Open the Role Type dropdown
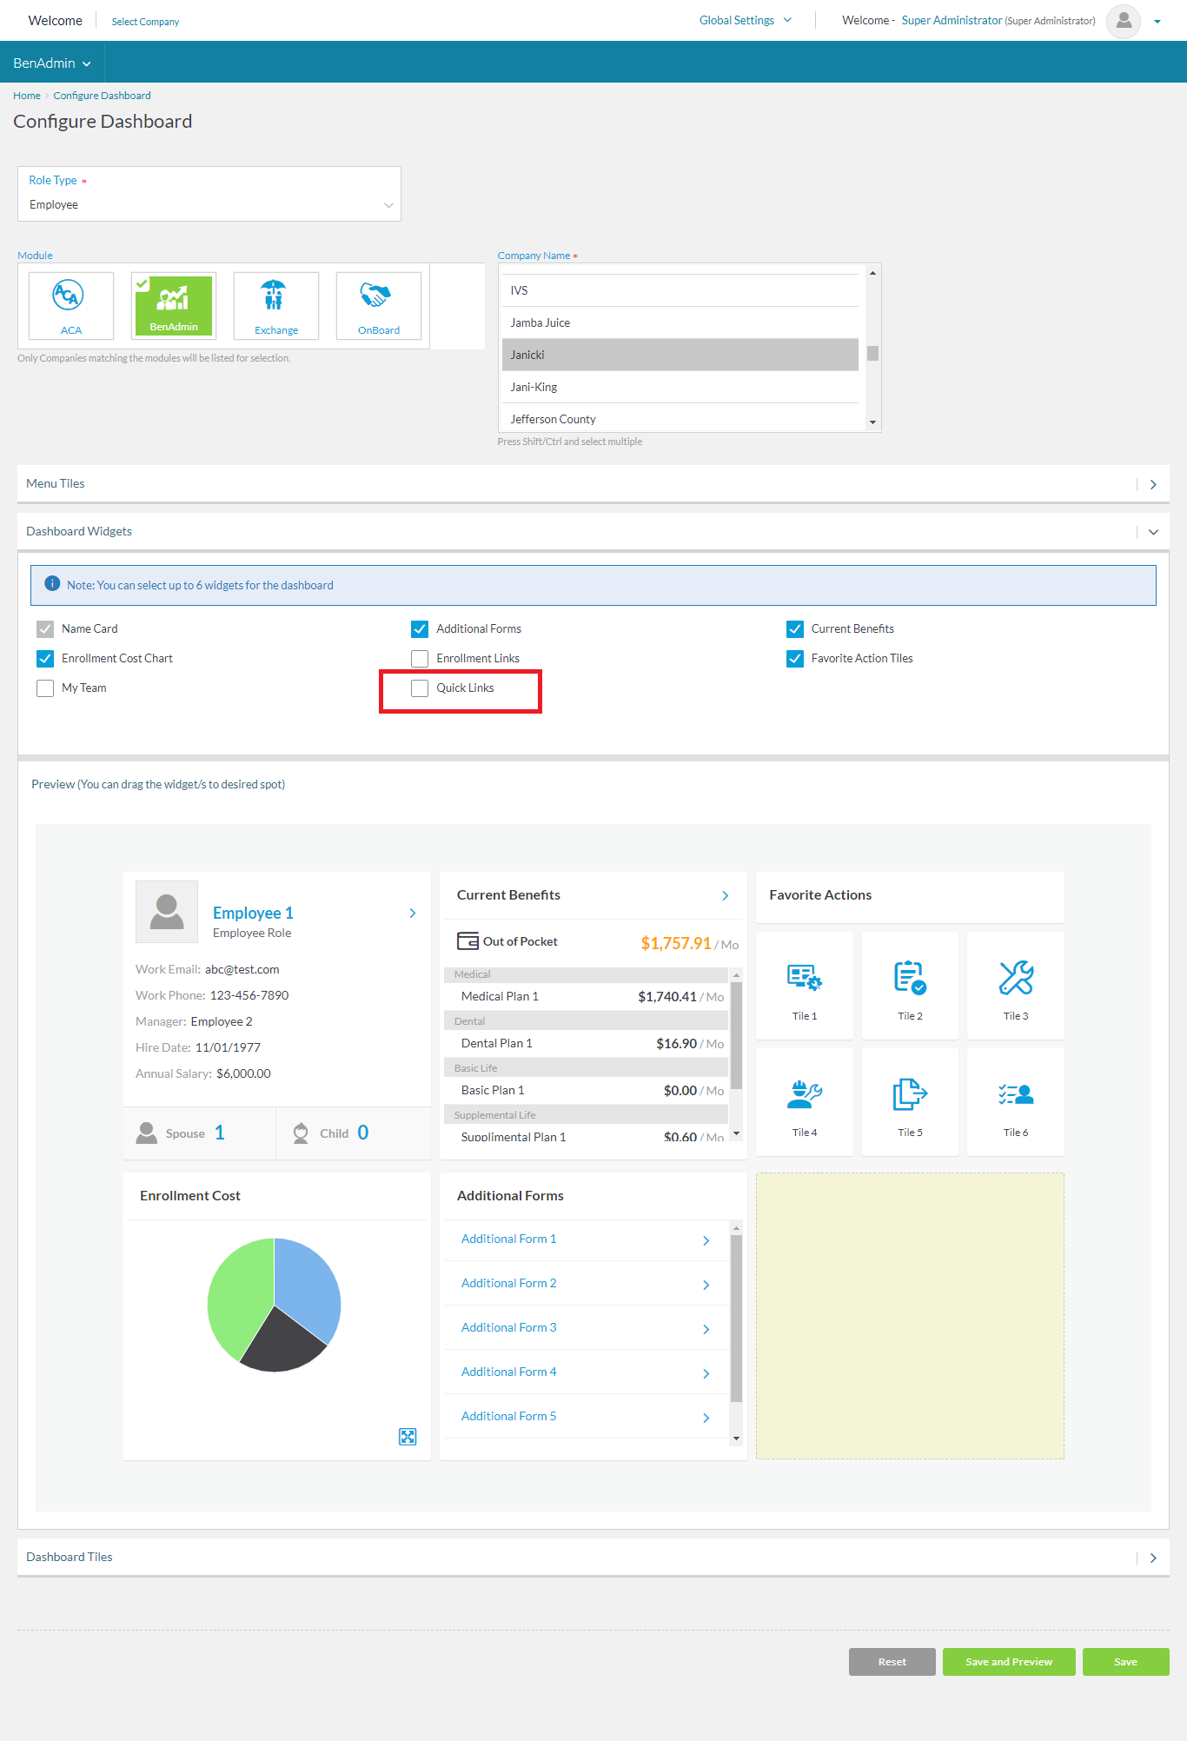Image resolution: width=1187 pixels, height=1741 pixels. [x=209, y=205]
